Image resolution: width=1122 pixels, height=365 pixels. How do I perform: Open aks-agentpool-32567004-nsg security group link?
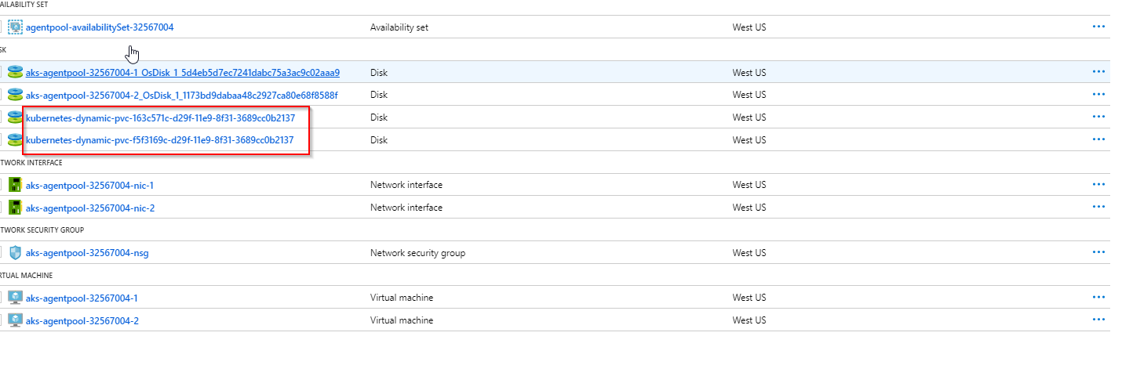88,253
